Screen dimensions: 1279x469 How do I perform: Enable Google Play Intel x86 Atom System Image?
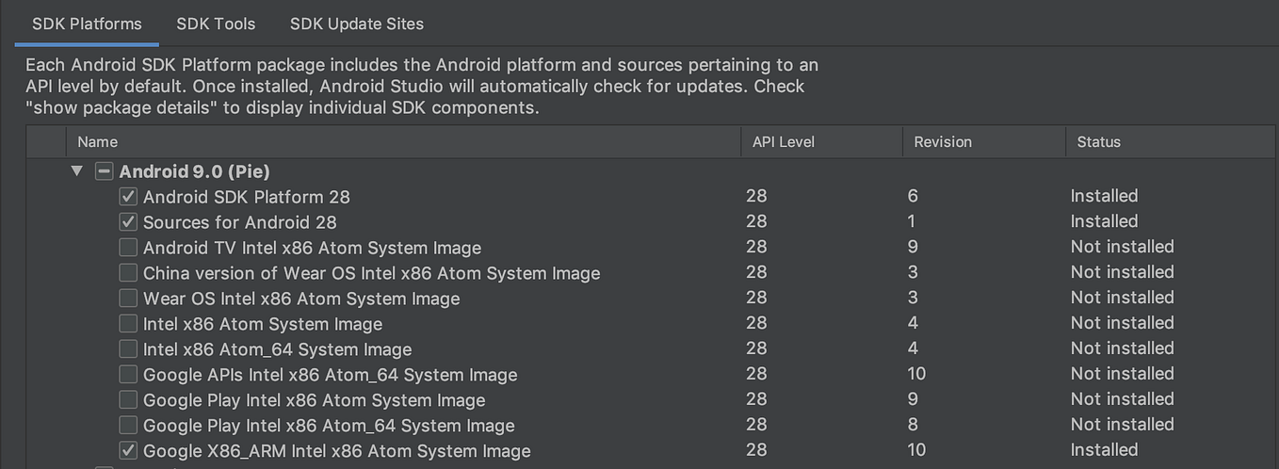click(x=128, y=400)
